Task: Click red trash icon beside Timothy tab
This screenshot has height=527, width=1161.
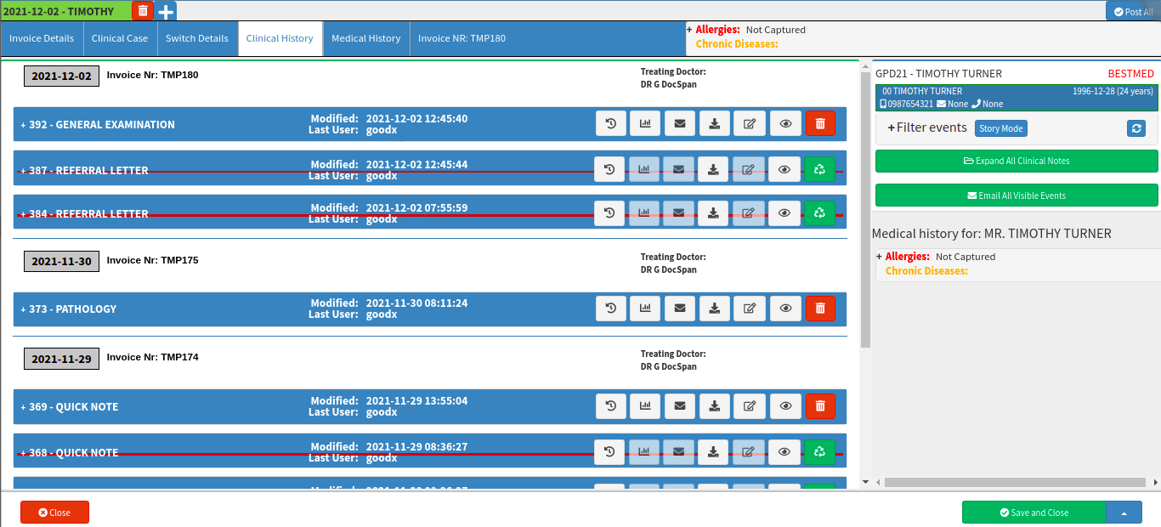Action: [143, 10]
